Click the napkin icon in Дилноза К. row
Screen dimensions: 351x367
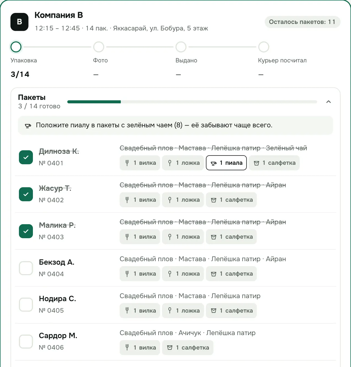point(256,163)
